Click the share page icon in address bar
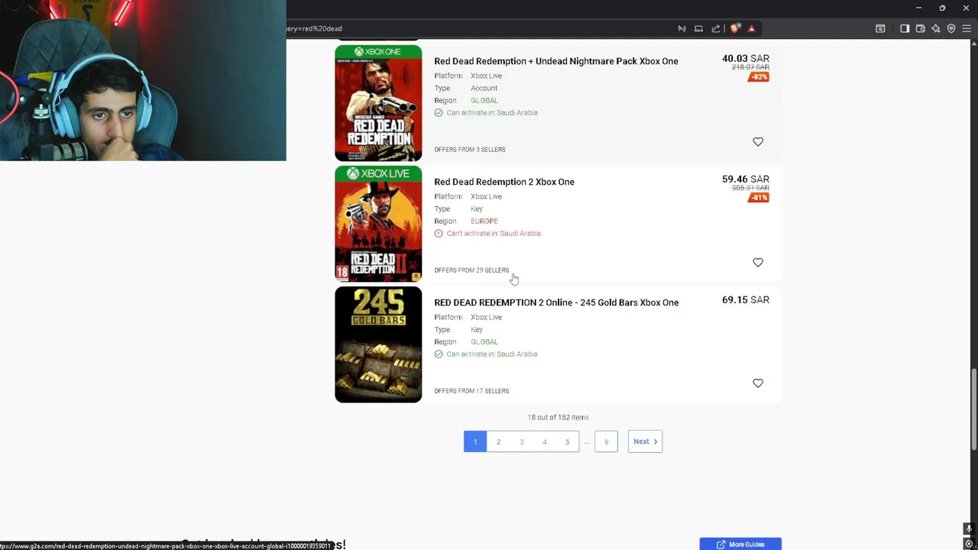The width and height of the screenshot is (978, 550). [x=716, y=28]
